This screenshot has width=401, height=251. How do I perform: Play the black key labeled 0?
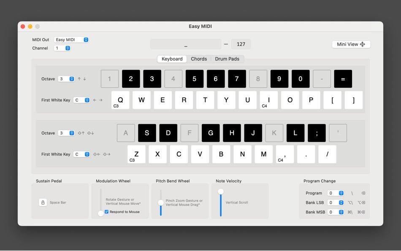click(301, 79)
